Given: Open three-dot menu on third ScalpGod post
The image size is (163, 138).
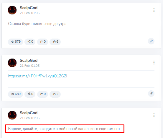Looking at the screenshot, I should click(x=154, y=115).
